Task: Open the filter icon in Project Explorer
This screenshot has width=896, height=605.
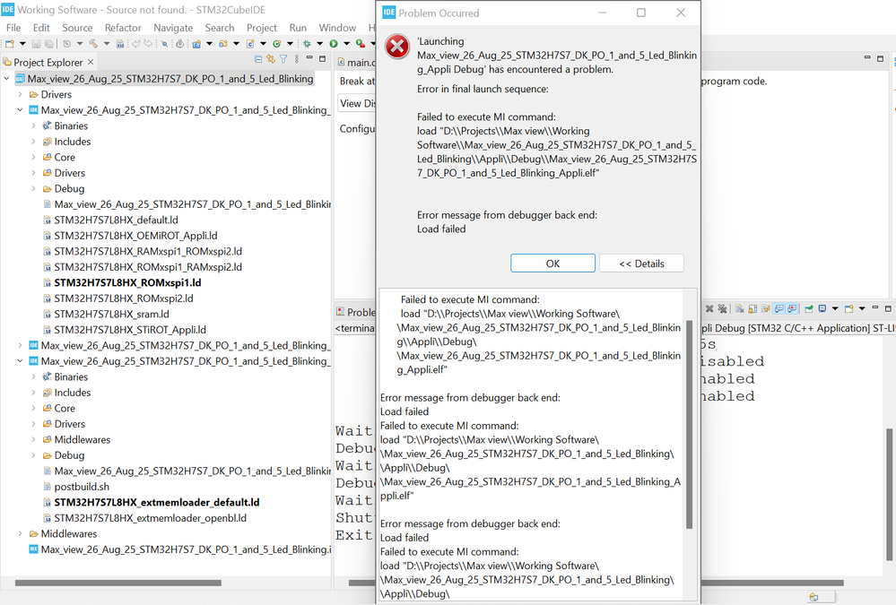Action: tap(283, 62)
